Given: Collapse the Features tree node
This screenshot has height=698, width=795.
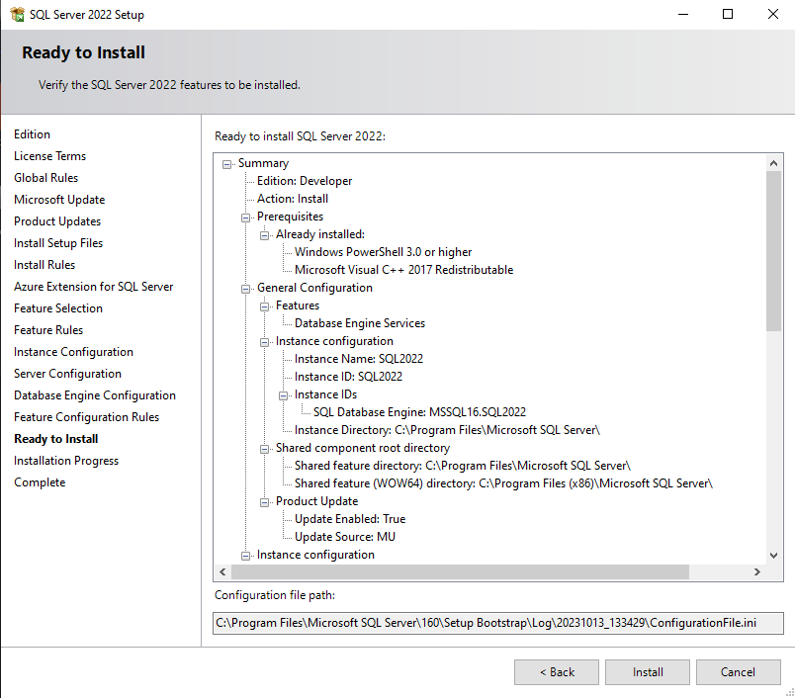Looking at the screenshot, I should [x=265, y=305].
